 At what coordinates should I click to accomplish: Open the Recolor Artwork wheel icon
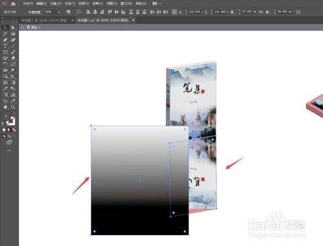pos(68,12)
